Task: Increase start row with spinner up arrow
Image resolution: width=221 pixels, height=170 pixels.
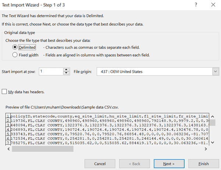Action: [x=66, y=70]
